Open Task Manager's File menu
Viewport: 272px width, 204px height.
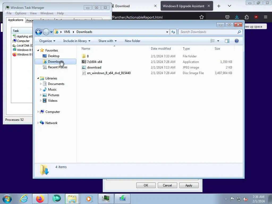9,13
